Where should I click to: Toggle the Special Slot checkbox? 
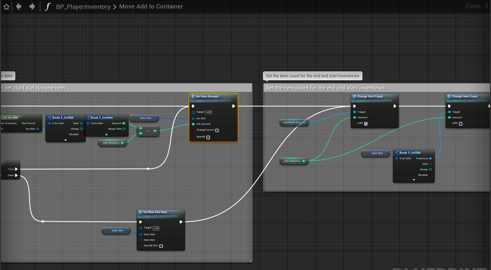coord(161,246)
